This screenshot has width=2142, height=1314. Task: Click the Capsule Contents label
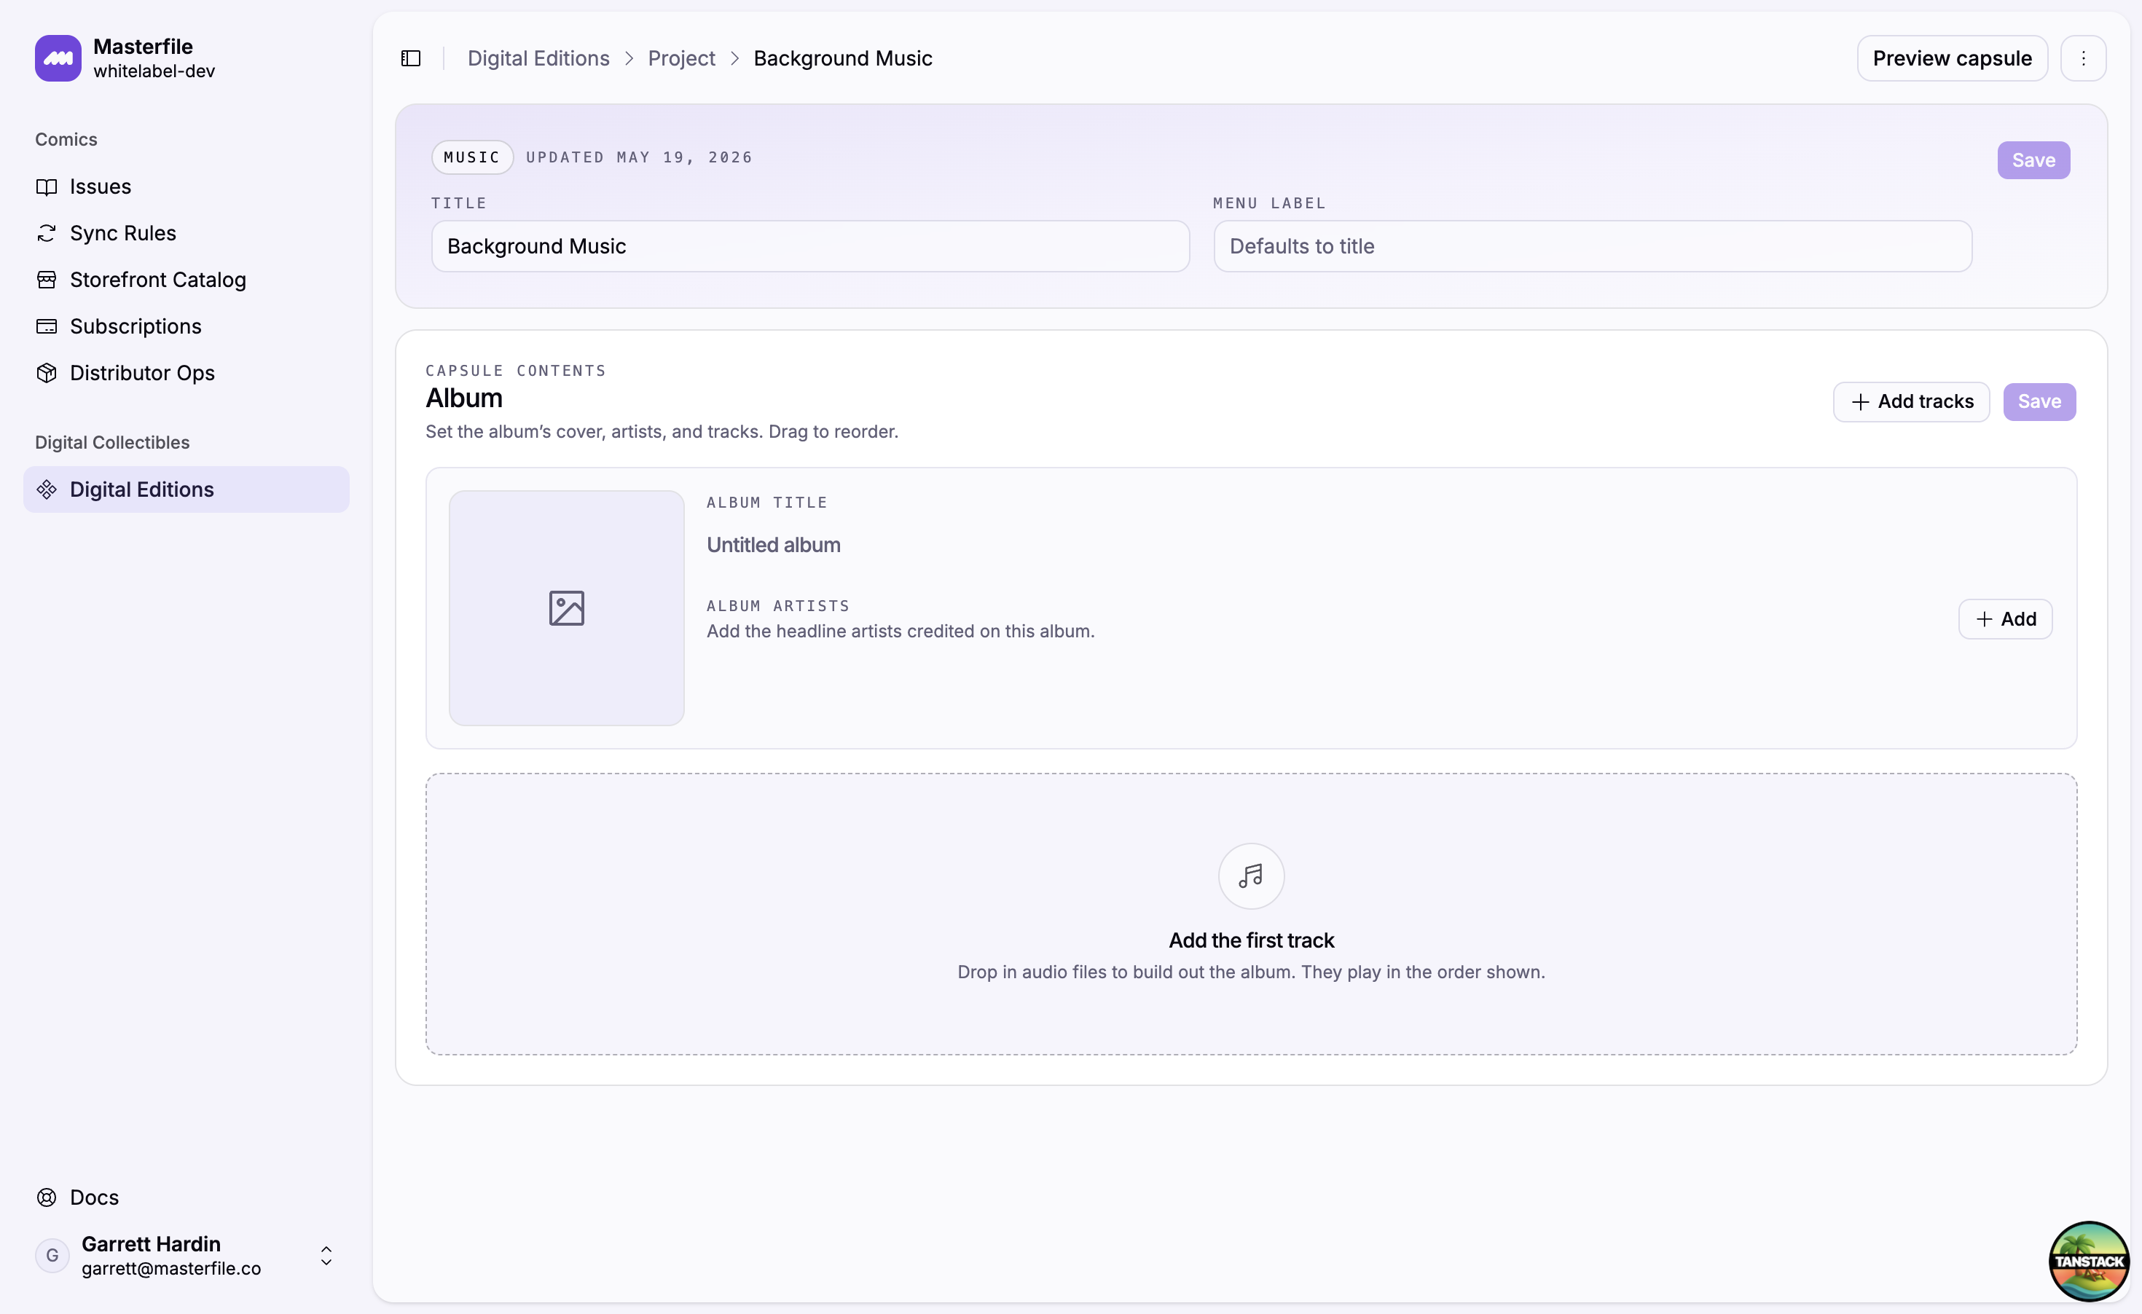tap(516, 370)
